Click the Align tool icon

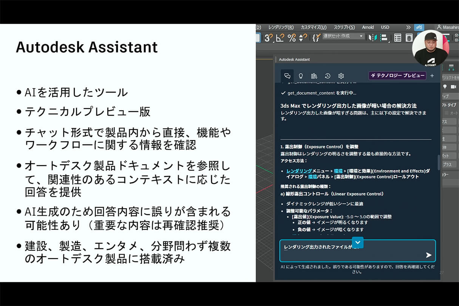pyautogui.click(x=385, y=37)
